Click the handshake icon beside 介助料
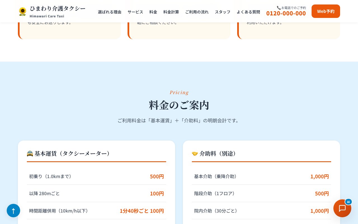This screenshot has width=358, height=224. point(195,153)
